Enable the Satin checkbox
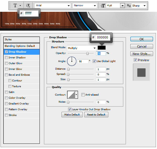 (x=6, y=92)
